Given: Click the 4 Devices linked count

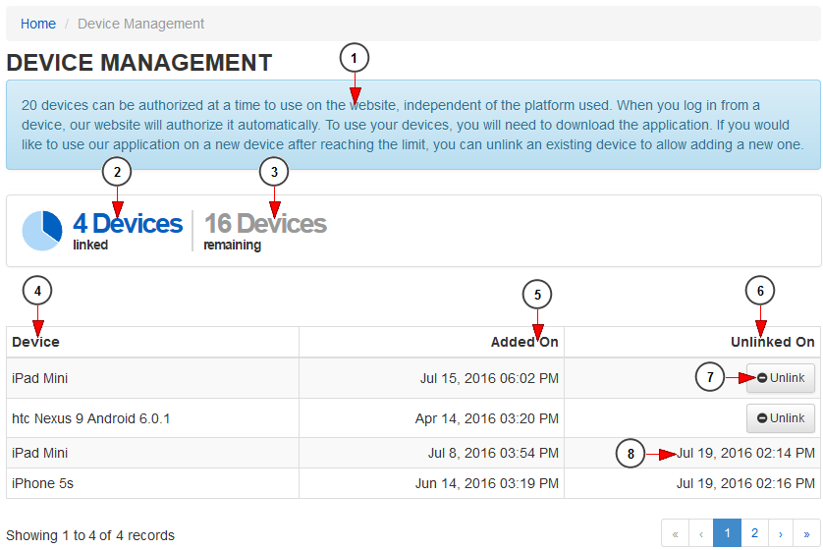Looking at the screenshot, I should [x=128, y=224].
